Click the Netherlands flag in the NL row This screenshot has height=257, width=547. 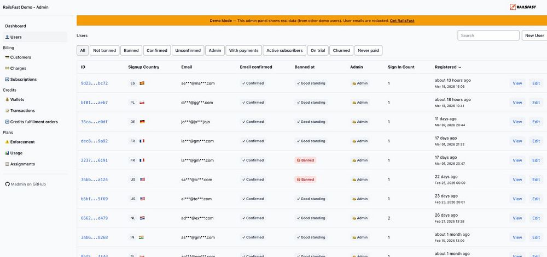142,218
